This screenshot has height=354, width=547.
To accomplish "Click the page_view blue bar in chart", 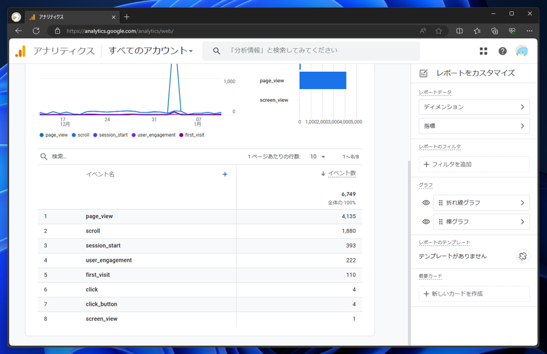I will (322, 81).
